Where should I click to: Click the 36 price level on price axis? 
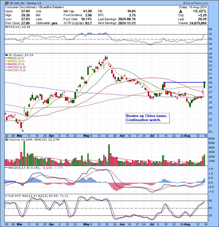210,54
